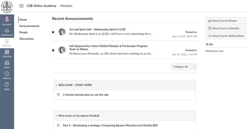Image resolution: width=247 pixels, height=129 pixels.
Task: Go to the Dashboard icon
Action: [x=7, y=31]
